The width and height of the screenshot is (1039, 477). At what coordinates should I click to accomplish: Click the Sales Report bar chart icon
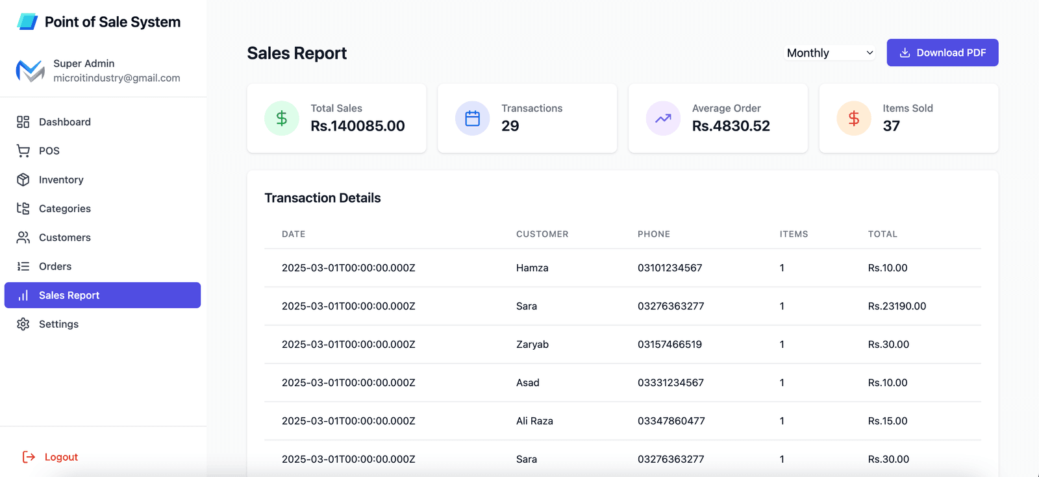(23, 295)
